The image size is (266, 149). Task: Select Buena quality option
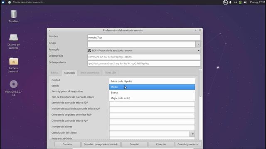point(152,93)
